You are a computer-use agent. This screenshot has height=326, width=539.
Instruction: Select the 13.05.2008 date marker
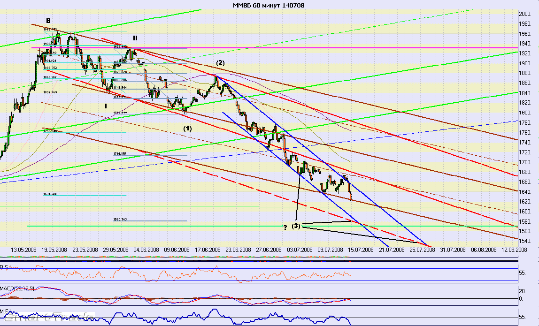pyautogui.click(x=24, y=250)
